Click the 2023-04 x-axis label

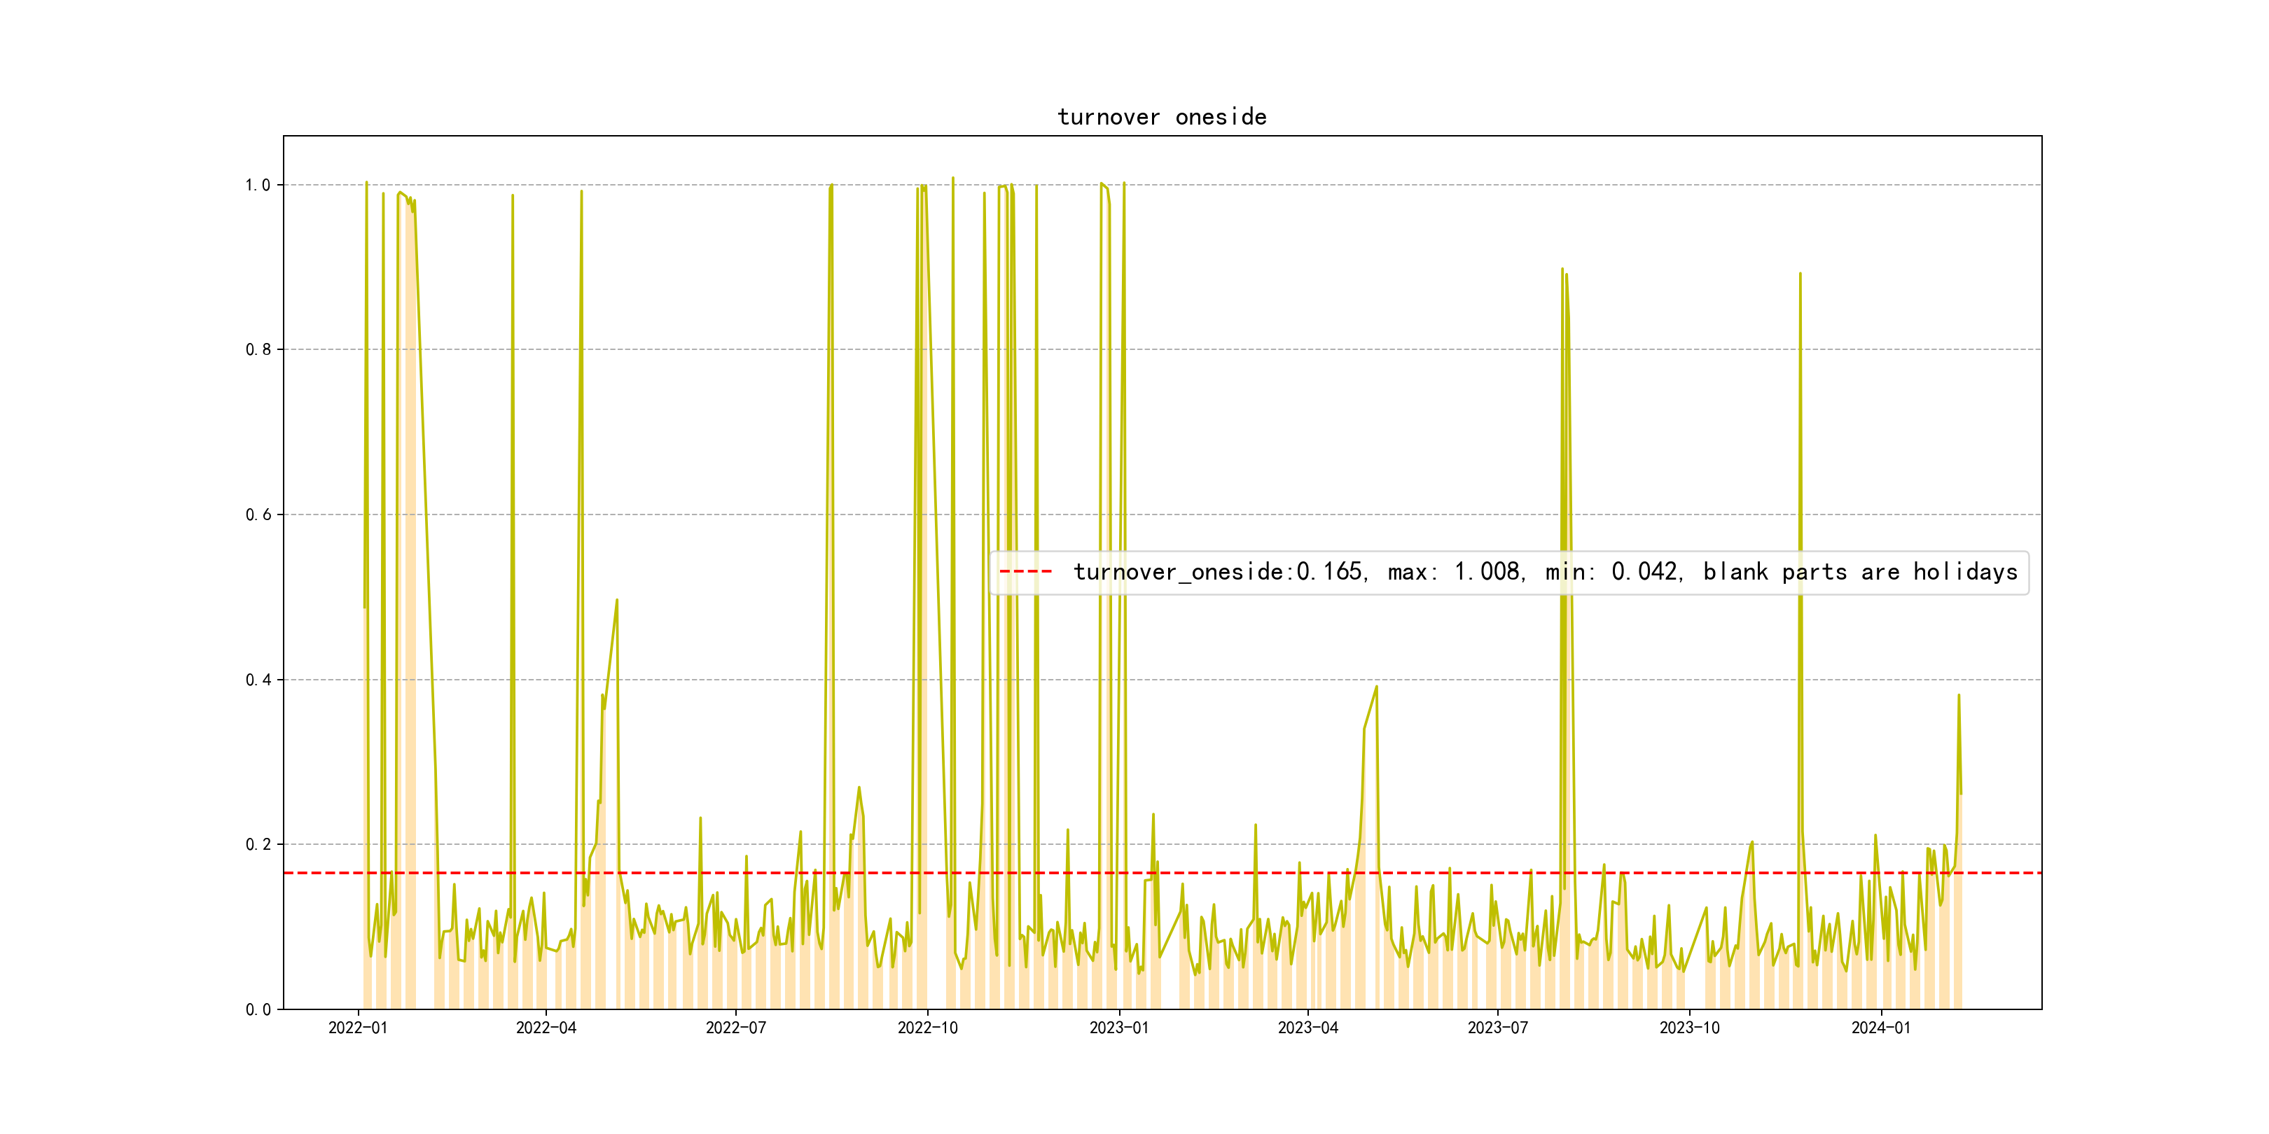pyautogui.click(x=1307, y=1028)
